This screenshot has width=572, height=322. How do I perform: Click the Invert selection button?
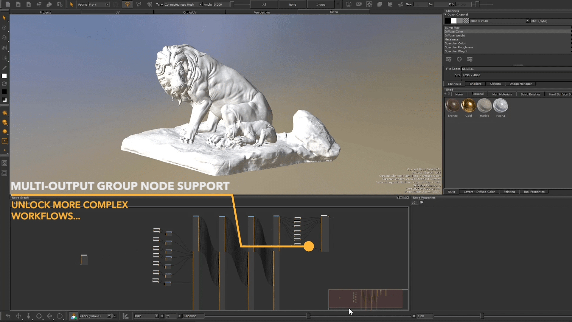(x=321, y=4)
